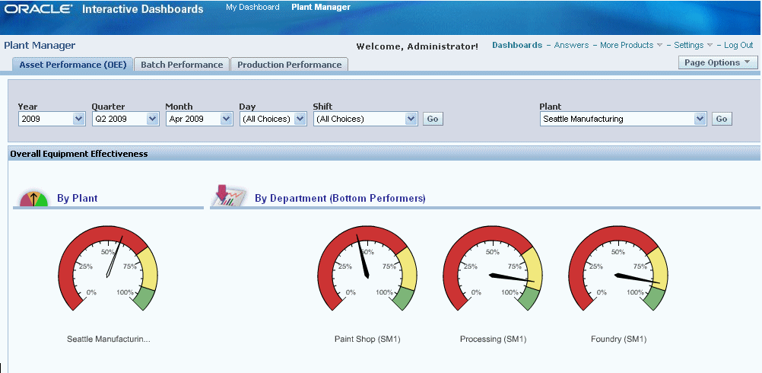Open the Page Options menu
Viewport: 762px width, 373px height.
[718, 62]
